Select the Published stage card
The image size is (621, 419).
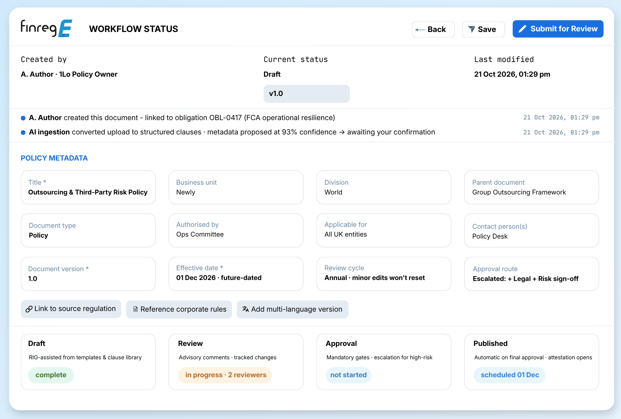tap(531, 362)
